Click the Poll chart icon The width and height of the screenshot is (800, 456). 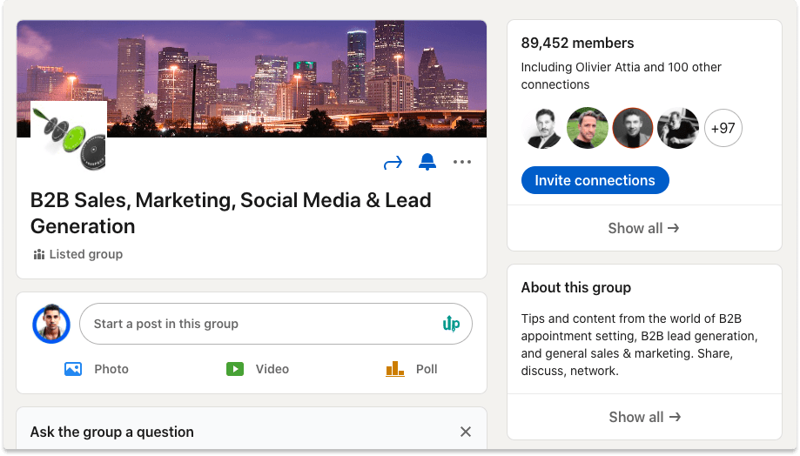click(x=395, y=369)
